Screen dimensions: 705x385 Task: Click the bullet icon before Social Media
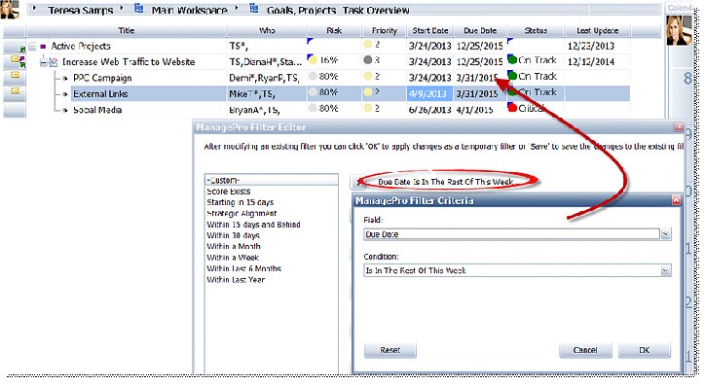point(65,110)
